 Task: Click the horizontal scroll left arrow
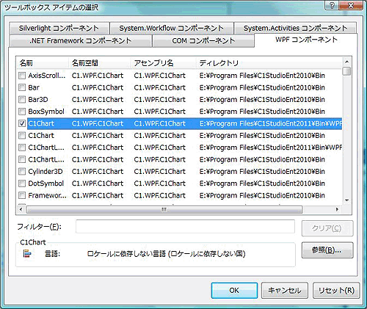21,209
